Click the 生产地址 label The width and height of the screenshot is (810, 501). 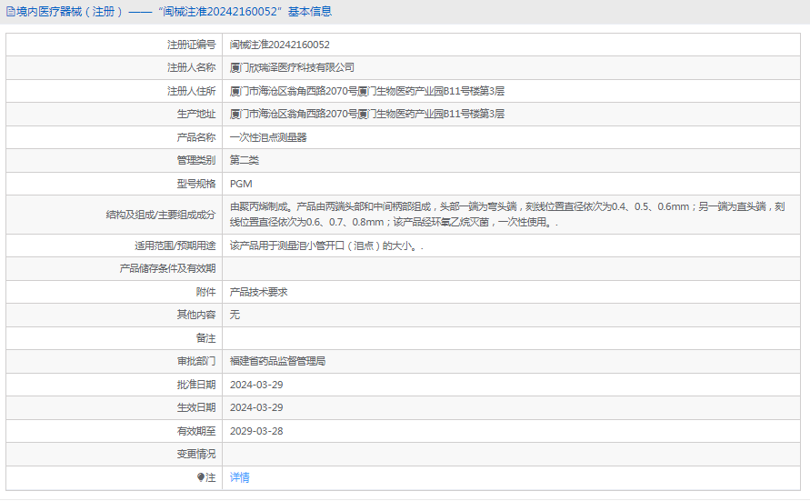(196, 115)
